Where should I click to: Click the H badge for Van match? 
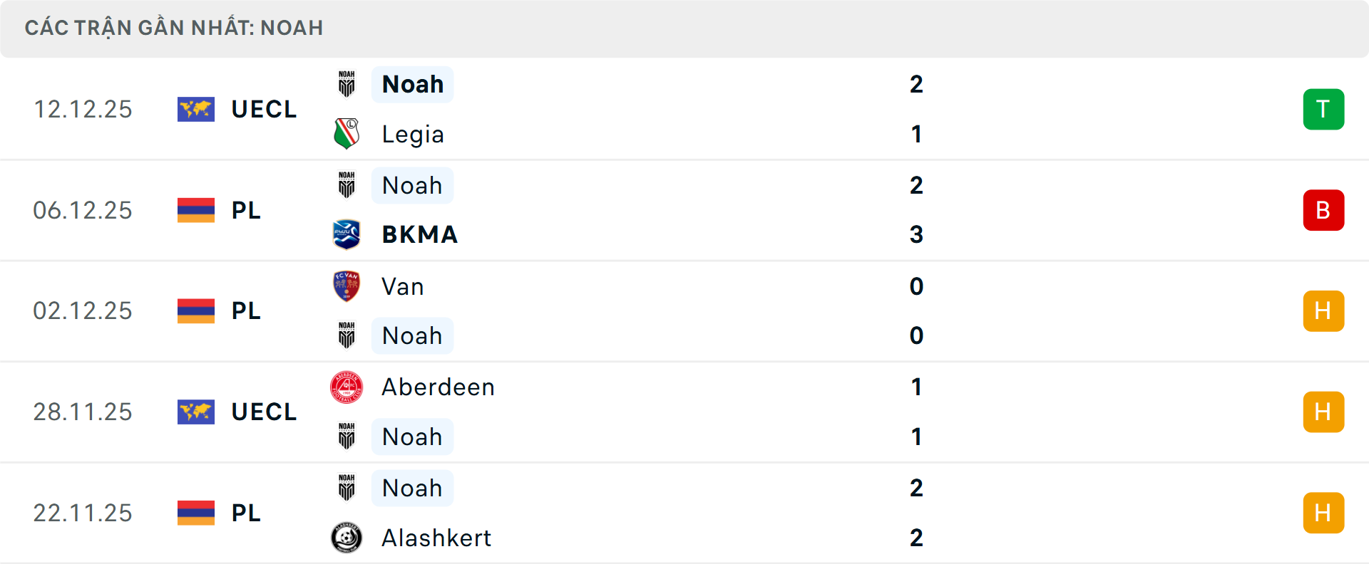point(1323,311)
